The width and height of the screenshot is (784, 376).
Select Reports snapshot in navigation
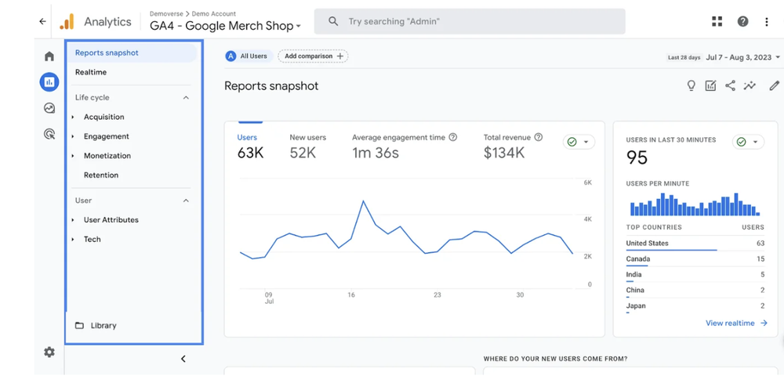click(x=132, y=53)
